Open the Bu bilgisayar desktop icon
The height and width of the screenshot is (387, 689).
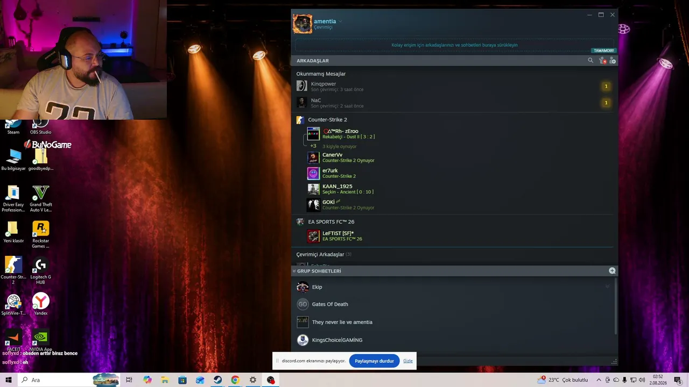click(13, 159)
